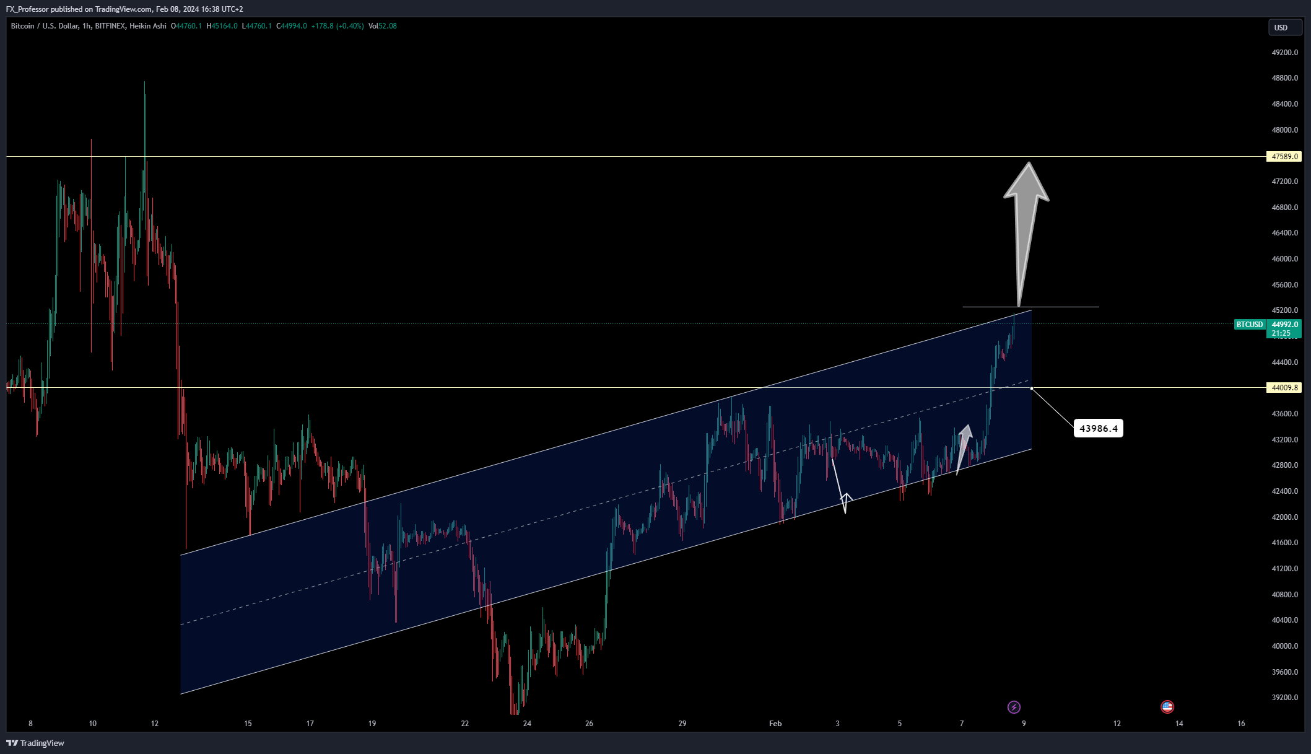1311x754 pixels.
Task: Click the Heikin Ashi chart type label
Action: (x=148, y=26)
